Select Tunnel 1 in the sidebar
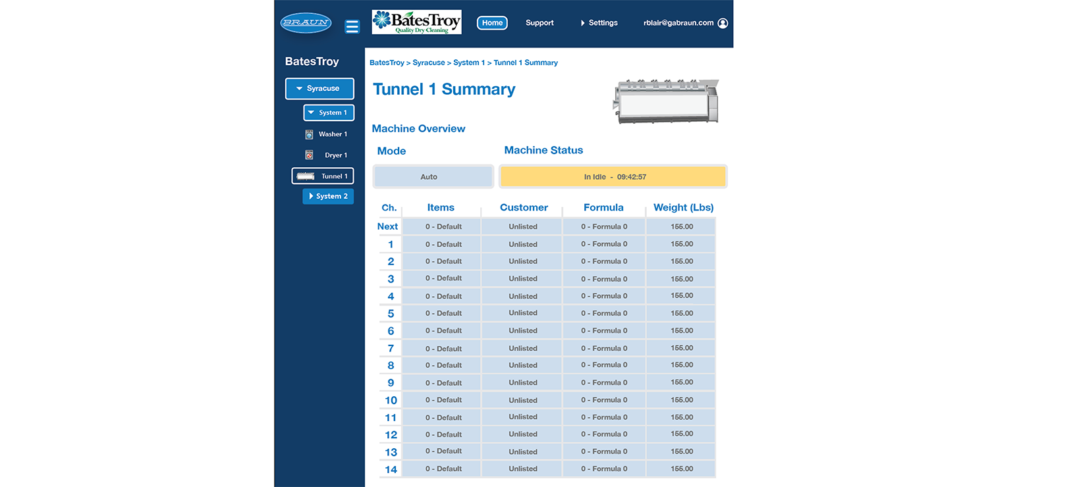 click(x=323, y=176)
